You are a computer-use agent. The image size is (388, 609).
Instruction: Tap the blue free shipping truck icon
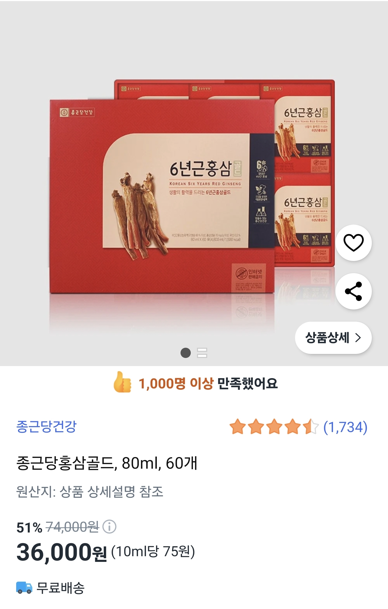[x=24, y=587]
